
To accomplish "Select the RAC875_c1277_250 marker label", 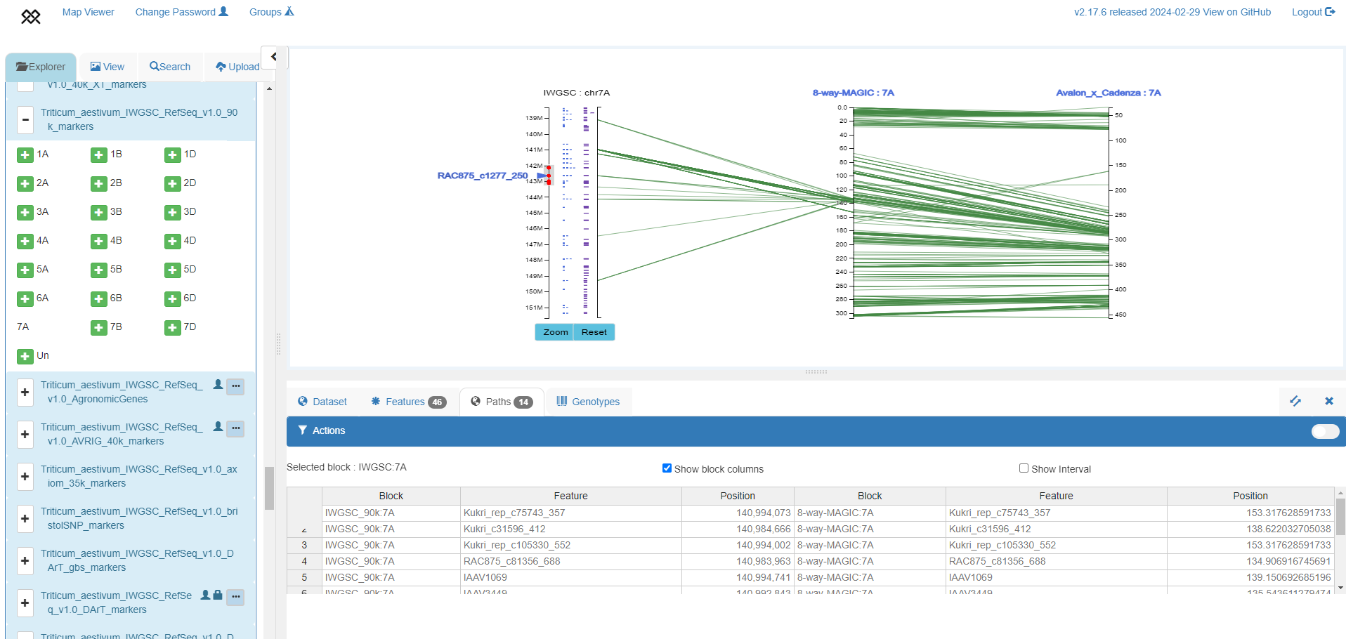I will [483, 176].
